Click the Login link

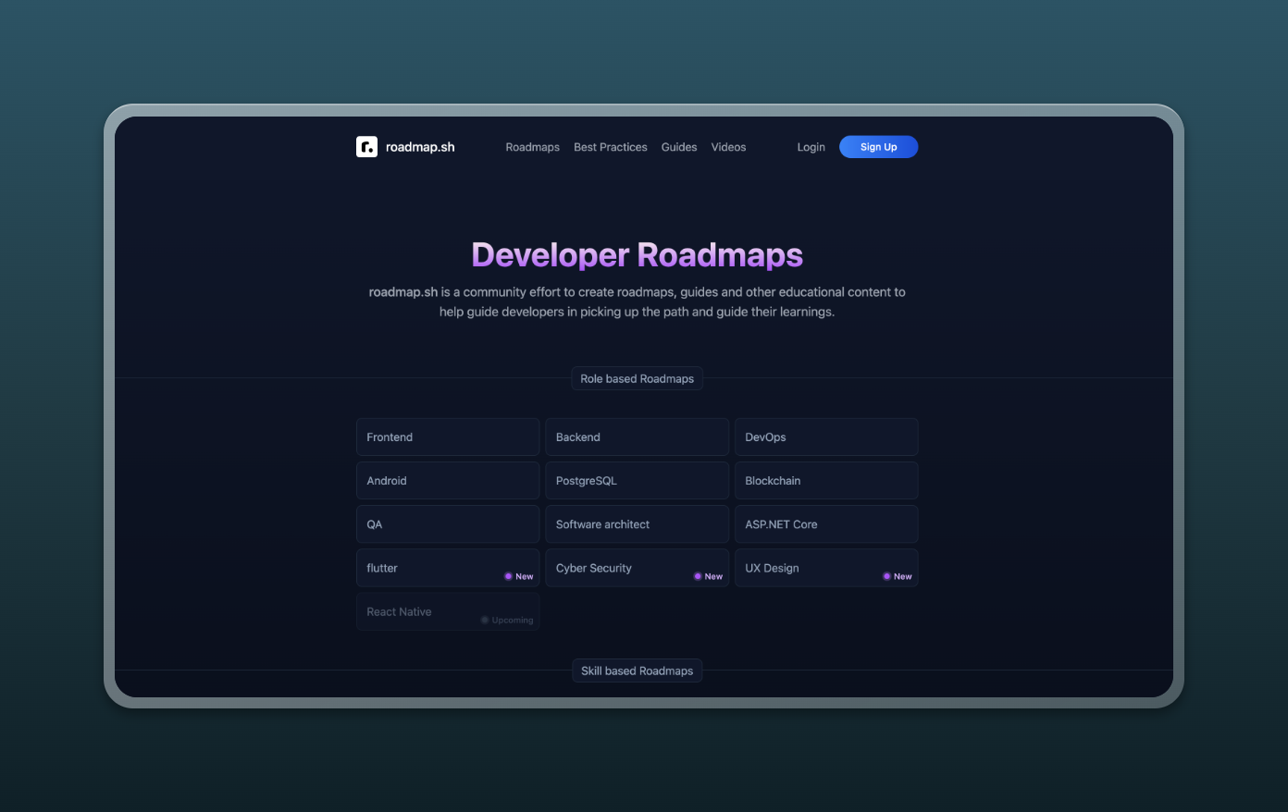(811, 147)
